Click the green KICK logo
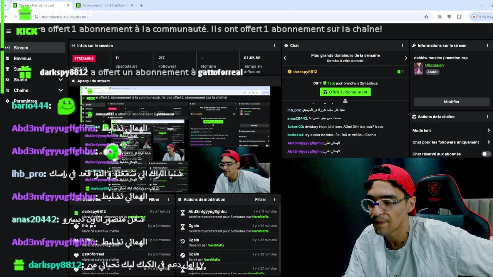 tap(27, 31)
